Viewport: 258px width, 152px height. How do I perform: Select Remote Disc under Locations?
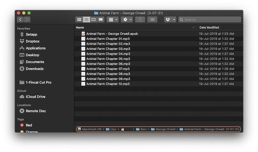(36, 111)
